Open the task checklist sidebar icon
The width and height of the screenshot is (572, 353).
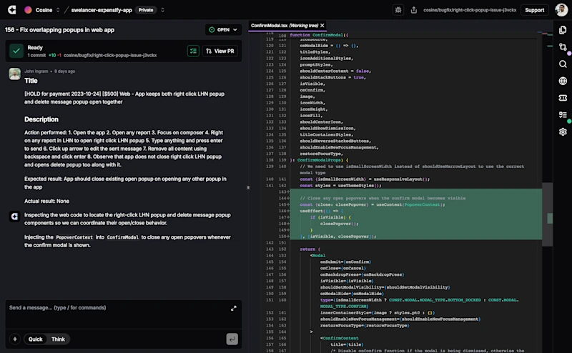tap(563, 114)
